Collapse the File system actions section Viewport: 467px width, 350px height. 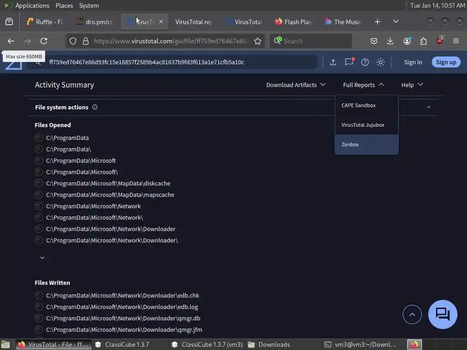429,107
